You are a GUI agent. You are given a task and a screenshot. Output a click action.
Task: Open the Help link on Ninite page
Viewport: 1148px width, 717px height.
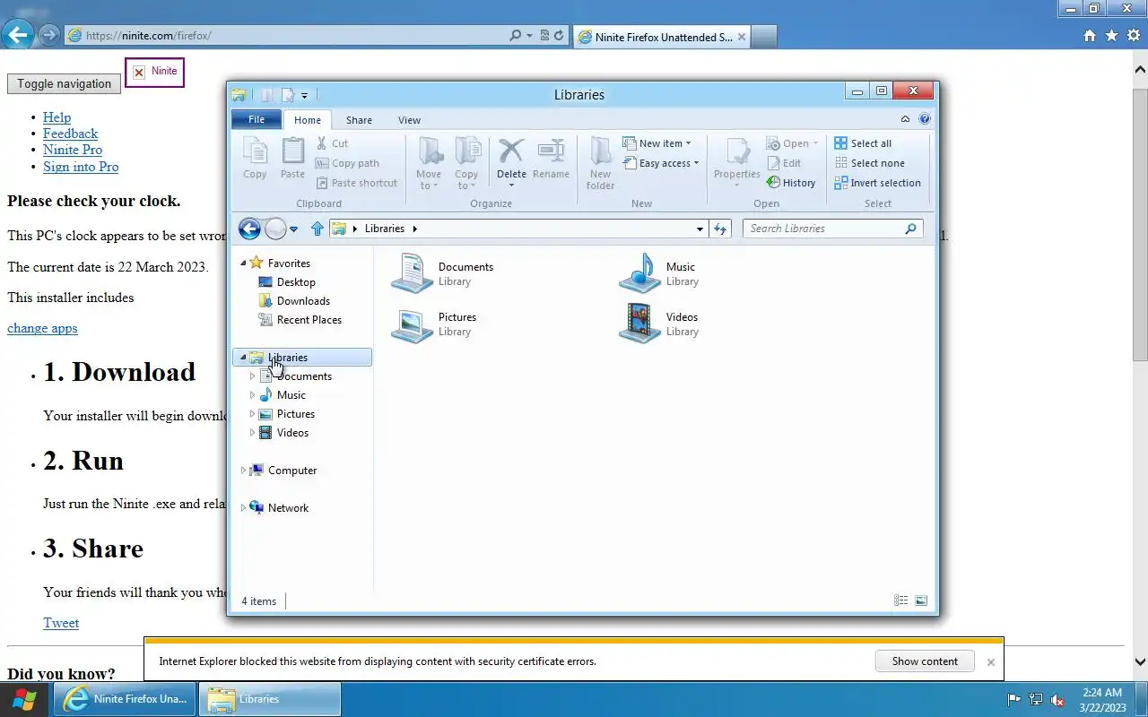57,117
